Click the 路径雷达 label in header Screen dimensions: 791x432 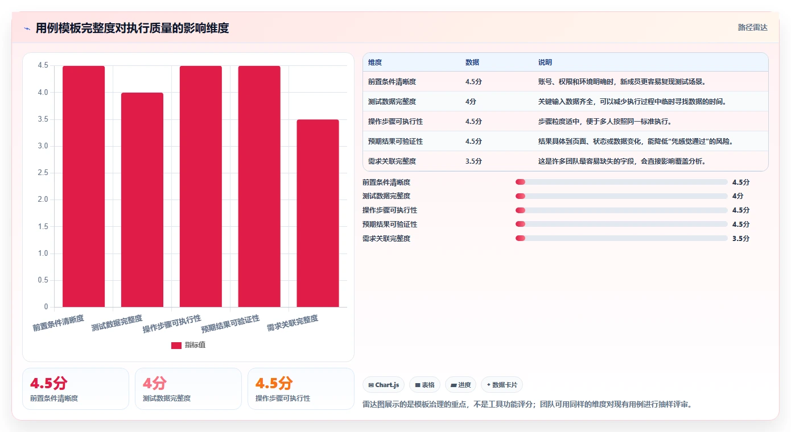point(752,27)
